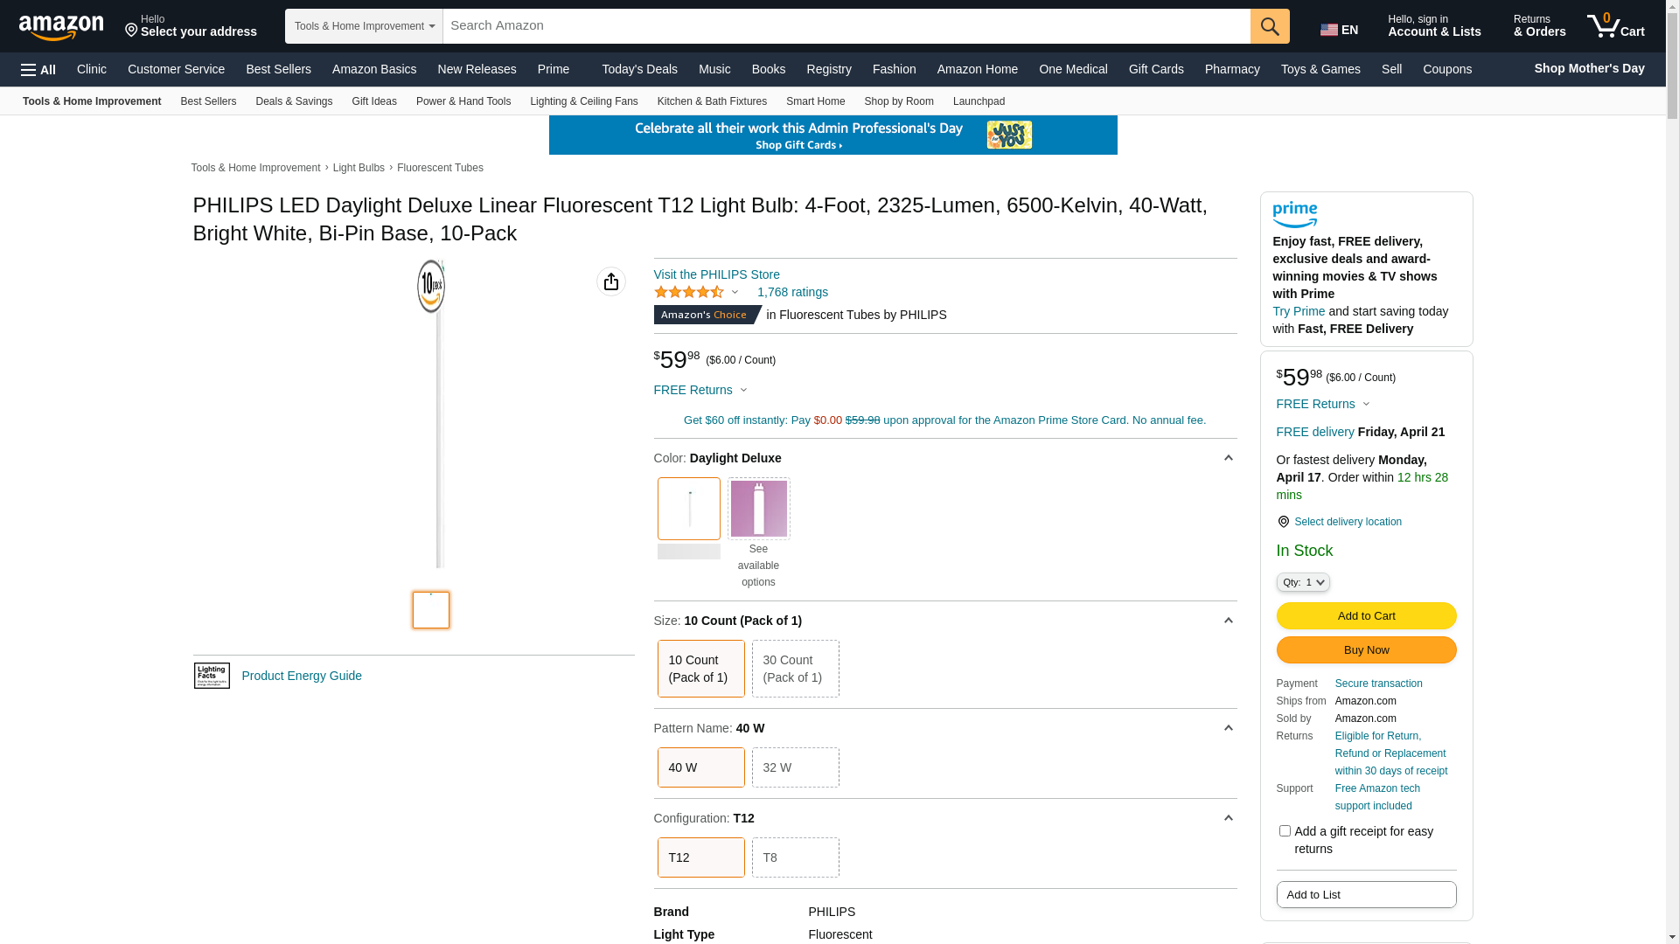Viewport: 1679px width, 944px height.
Task: Click the share icon on product image
Action: (611, 281)
